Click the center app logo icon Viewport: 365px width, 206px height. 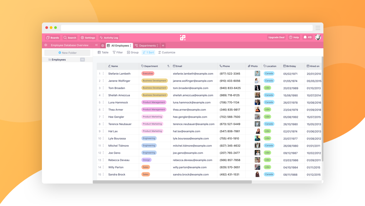coord(183,38)
